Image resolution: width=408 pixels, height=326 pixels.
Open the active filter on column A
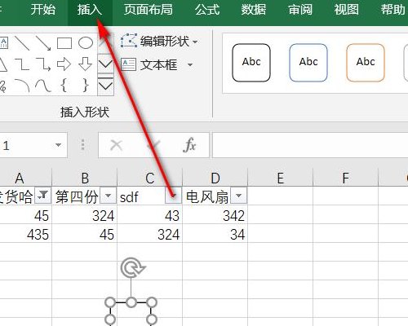[x=42, y=196]
